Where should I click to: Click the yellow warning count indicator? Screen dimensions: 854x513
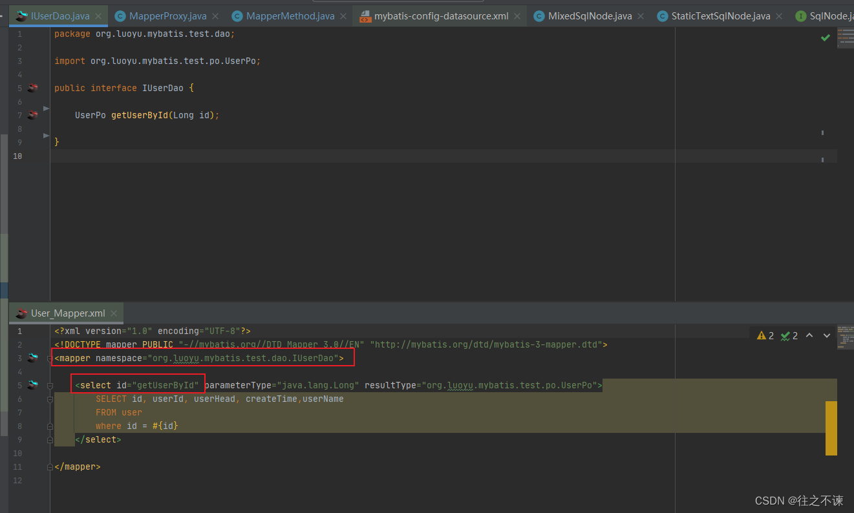[765, 335]
